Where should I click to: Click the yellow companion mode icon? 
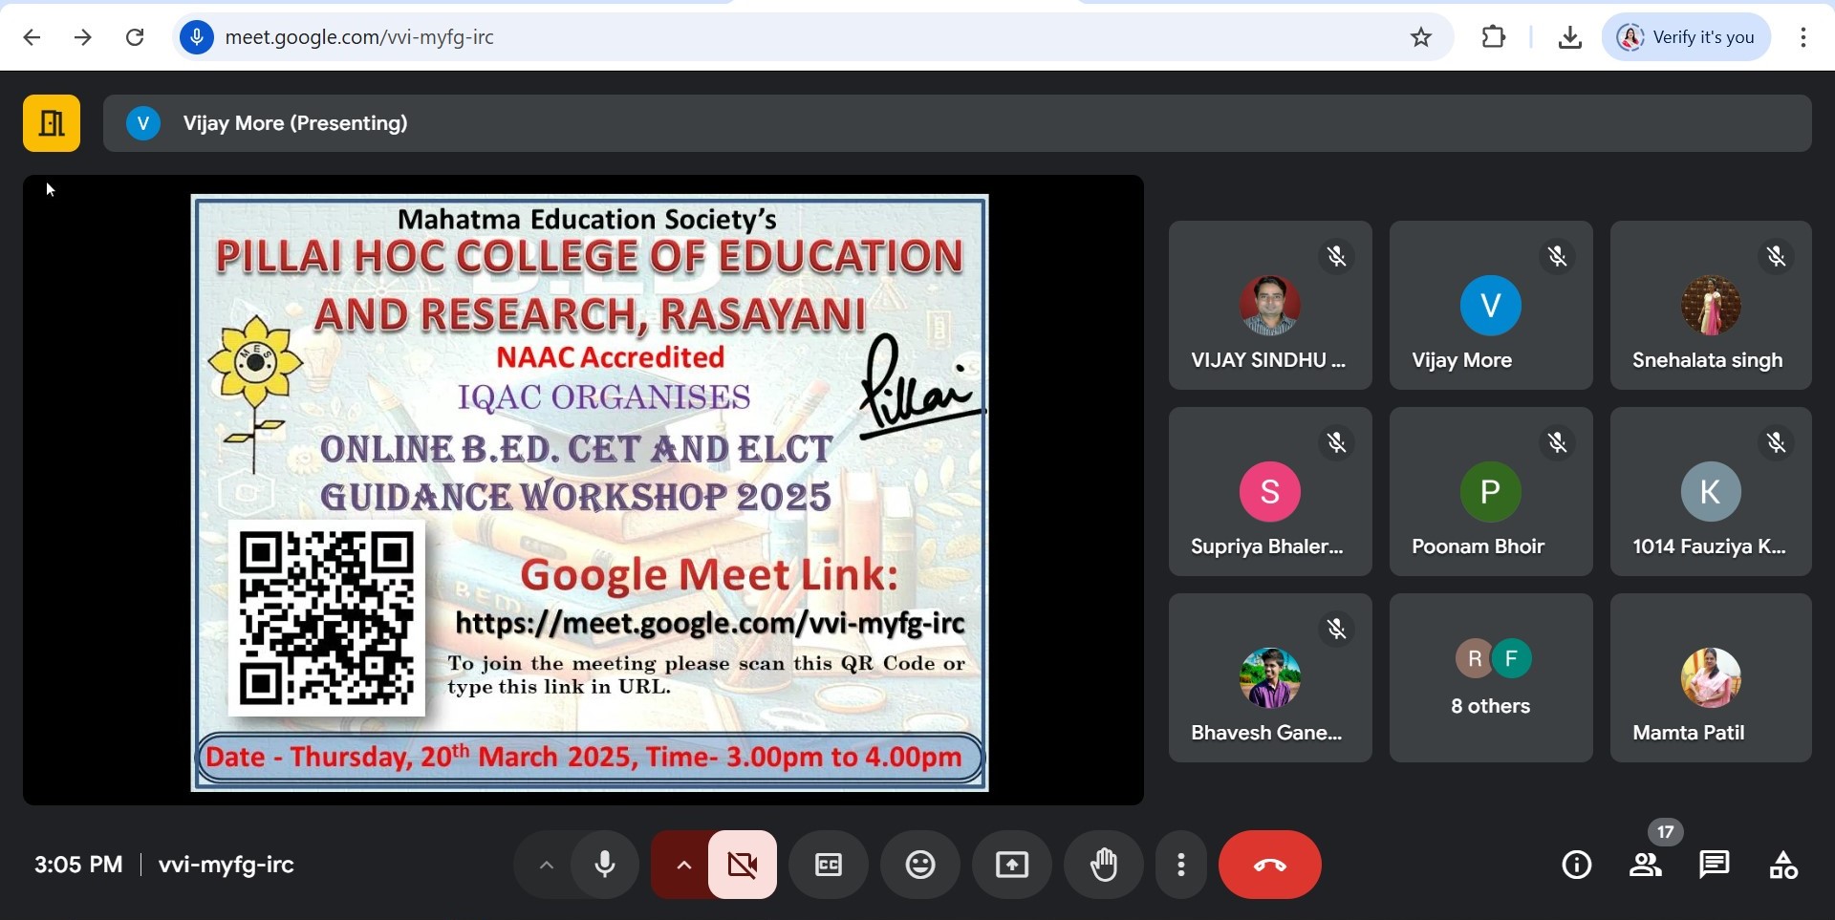52,123
